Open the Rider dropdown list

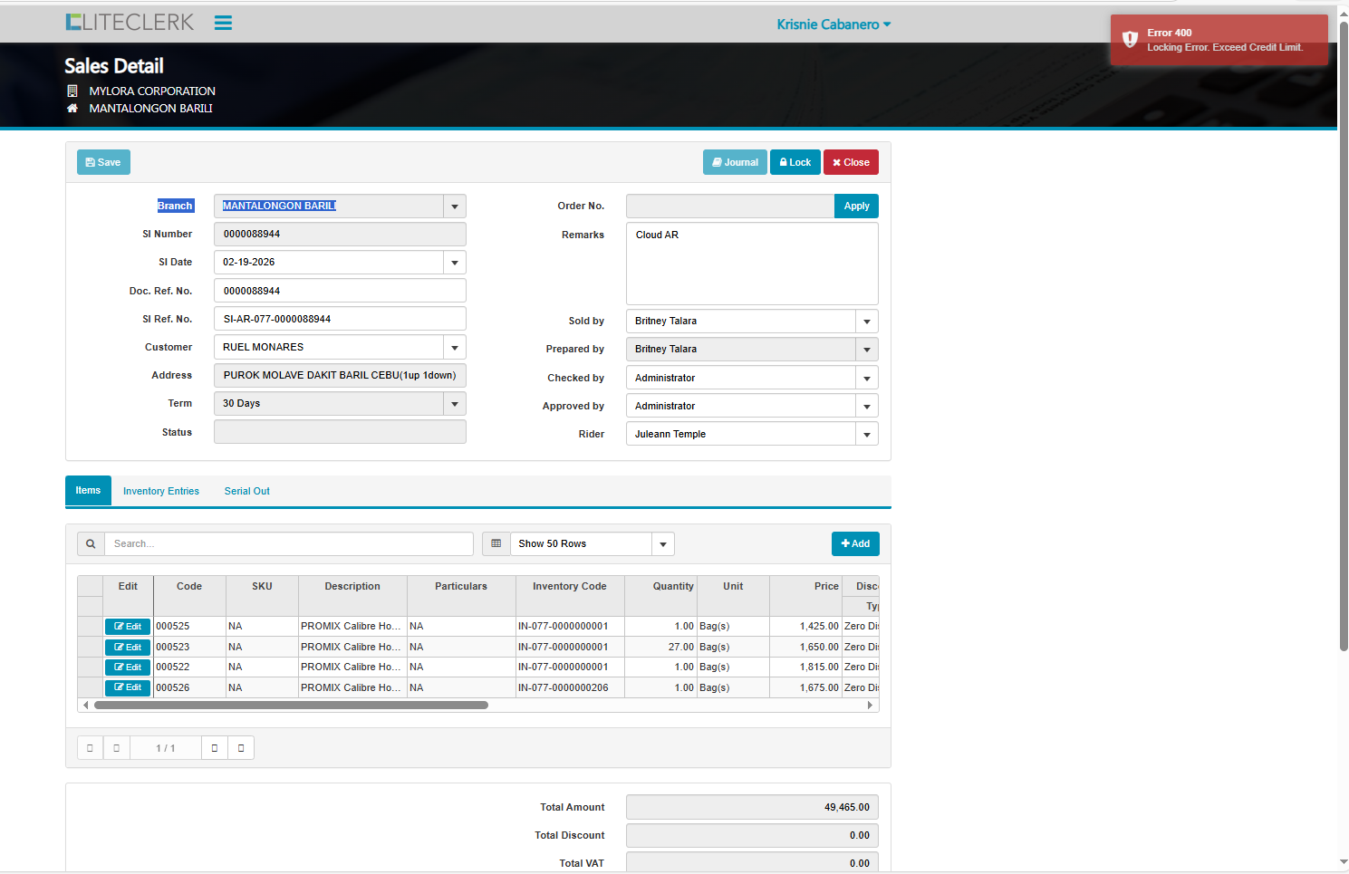coord(867,435)
